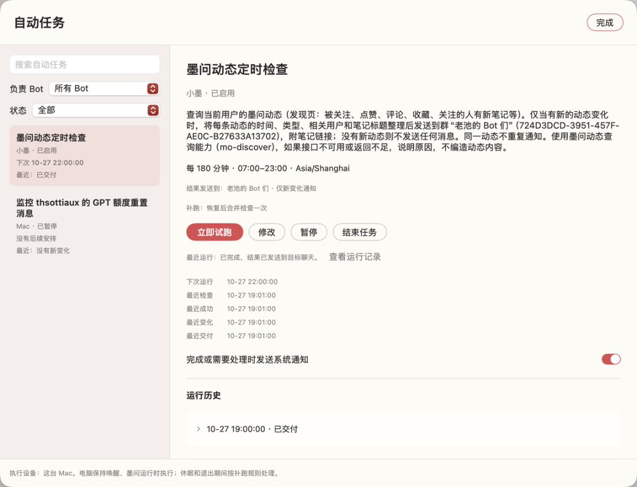Click the 小墨 · 已启用 status under title

click(211, 93)
